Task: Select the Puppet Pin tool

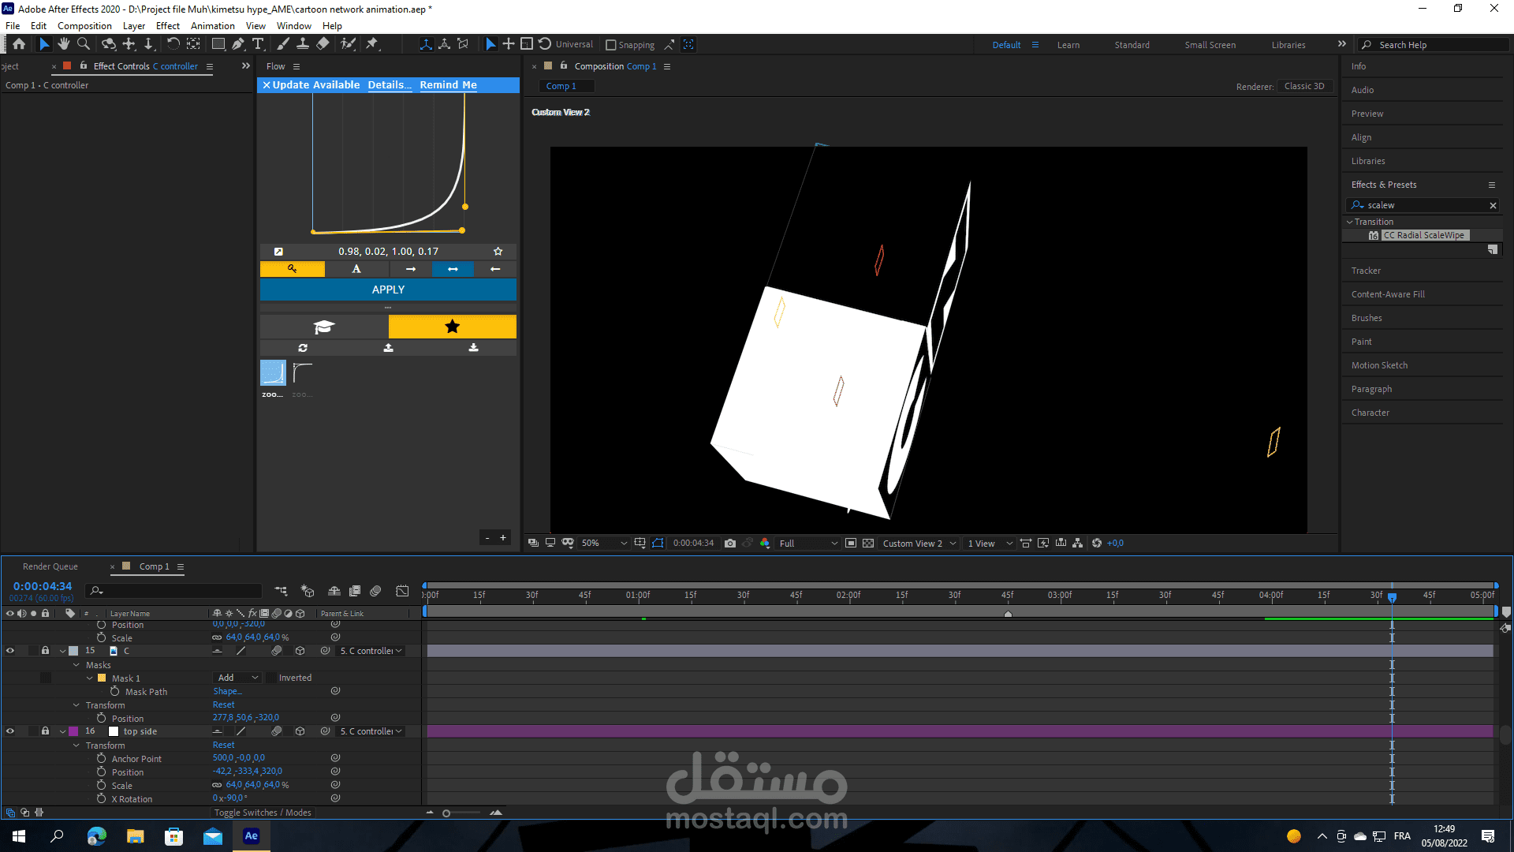Action: click(372, 44)
